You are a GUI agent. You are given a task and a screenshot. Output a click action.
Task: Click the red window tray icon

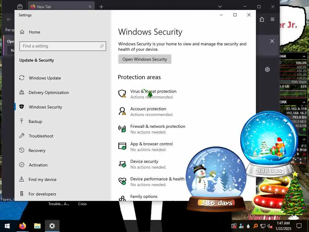click(x=234, y=226)
